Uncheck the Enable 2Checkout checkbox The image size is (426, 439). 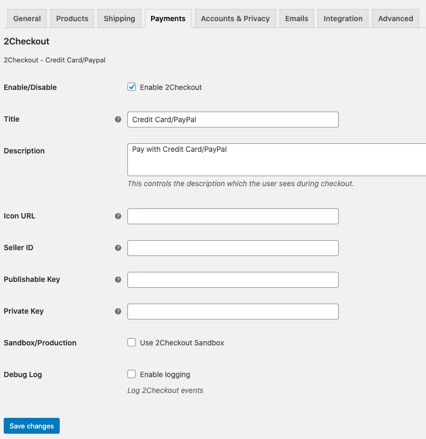coord(132,87)
